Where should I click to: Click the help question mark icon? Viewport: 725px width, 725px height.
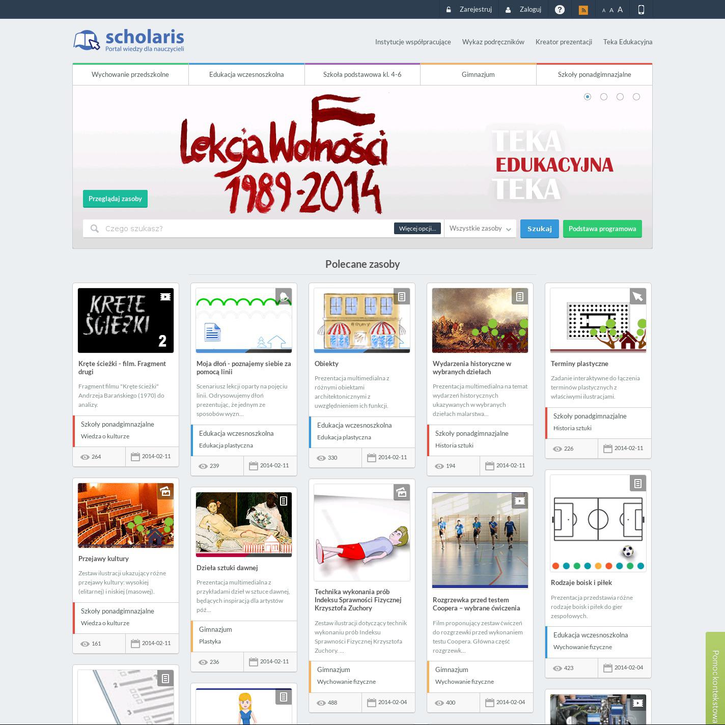click(560, 10)
